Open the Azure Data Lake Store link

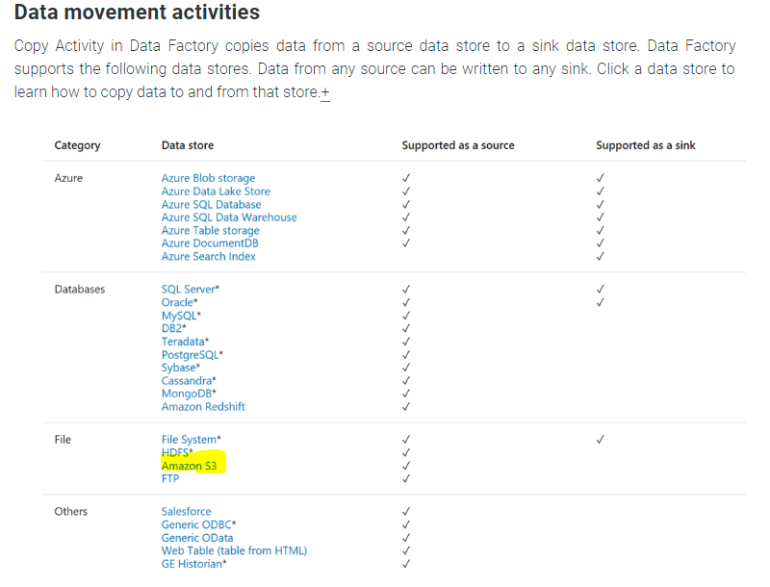point(216,191)
